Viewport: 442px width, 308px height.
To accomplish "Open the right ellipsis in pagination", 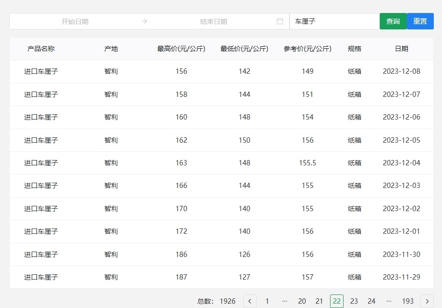I will (x=389, y=301).
